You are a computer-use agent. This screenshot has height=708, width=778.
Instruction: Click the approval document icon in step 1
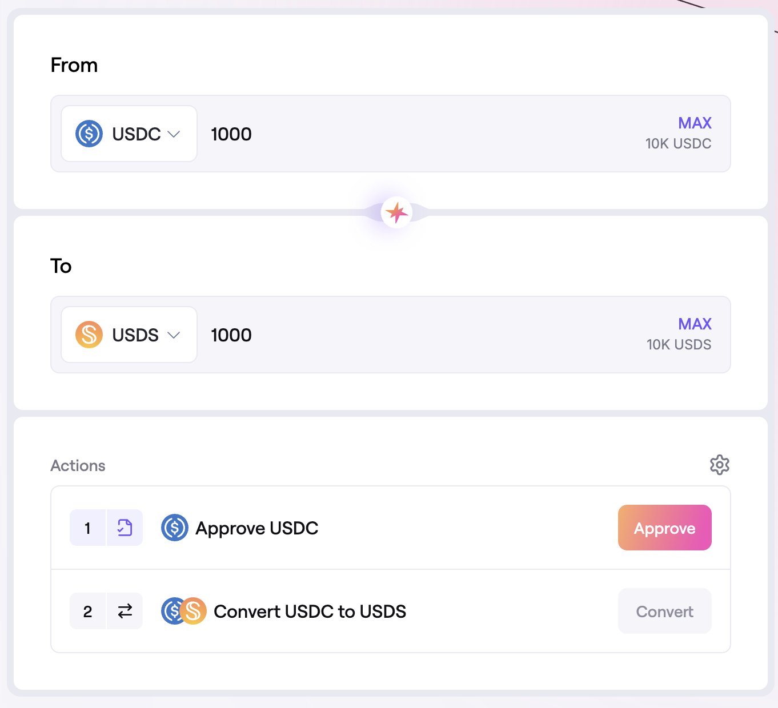pos(125,528)
